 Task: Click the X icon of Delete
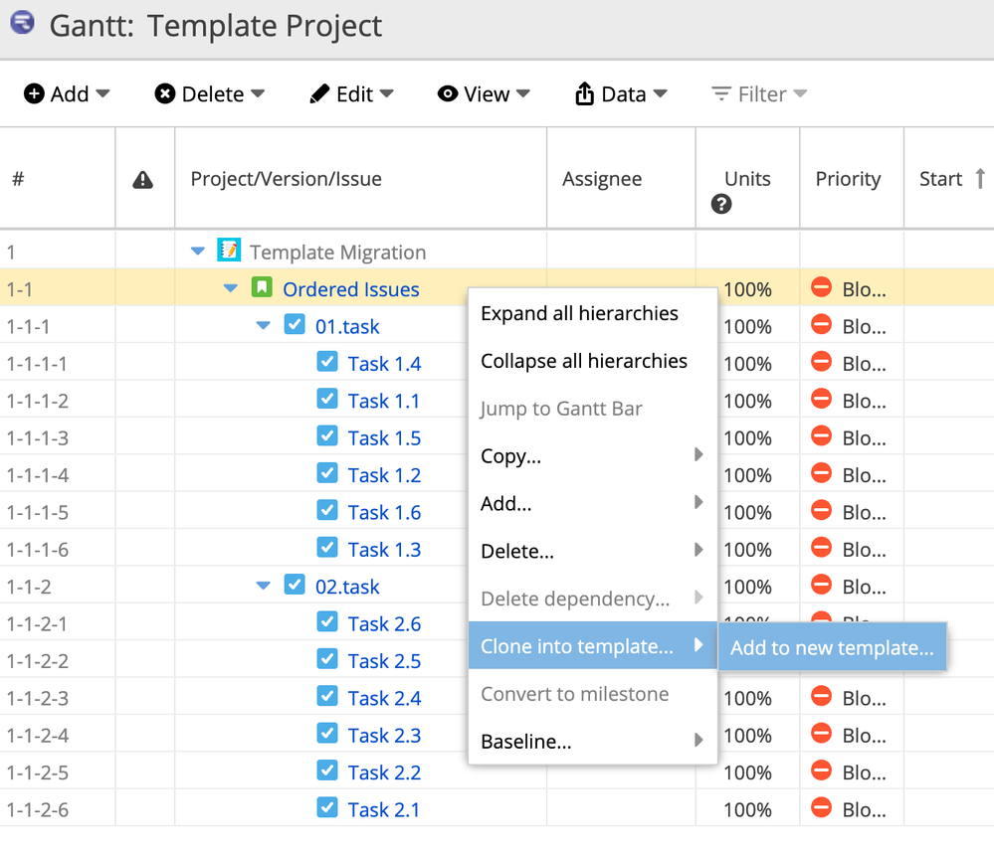pyautogui.click(x=165, y=93)
